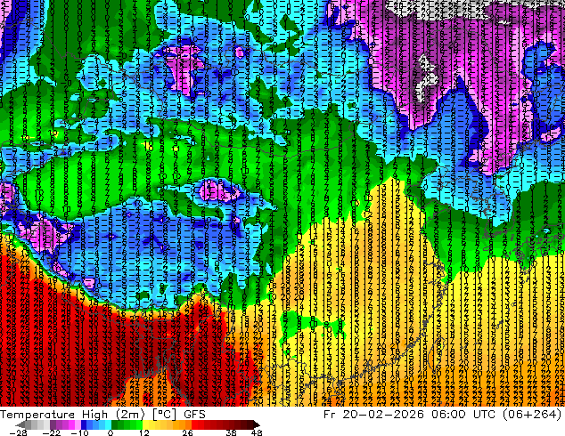The width and height of the screenshot is (565, 436).
Task: Click the GFS model label
Action: pyautogui.click(x=194, y=414)
